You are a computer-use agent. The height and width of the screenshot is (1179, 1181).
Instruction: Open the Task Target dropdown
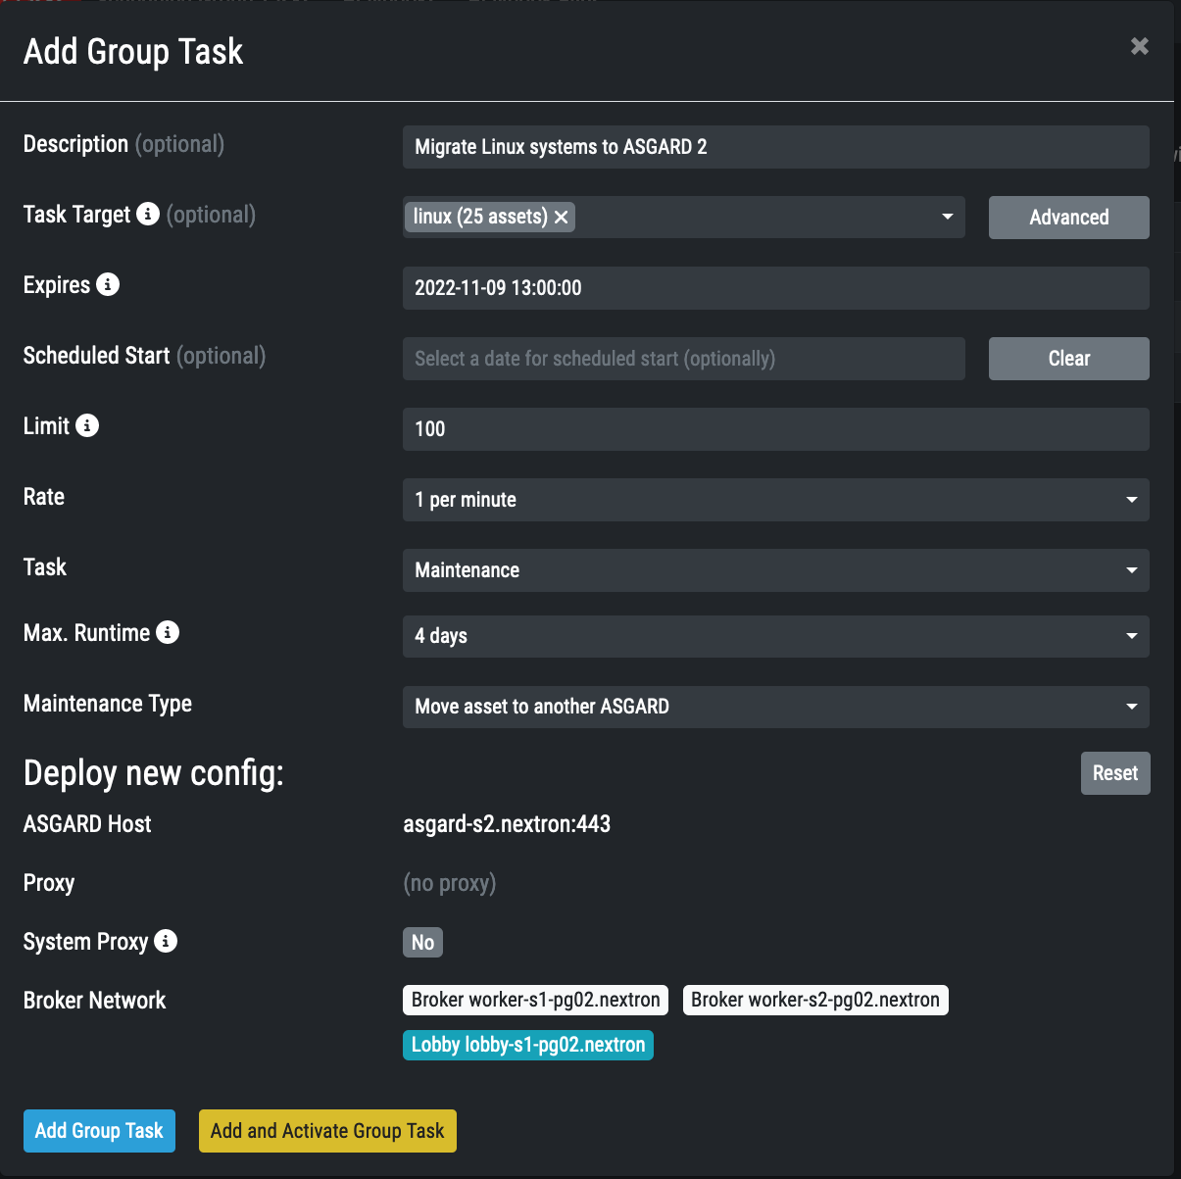[947, 217]
